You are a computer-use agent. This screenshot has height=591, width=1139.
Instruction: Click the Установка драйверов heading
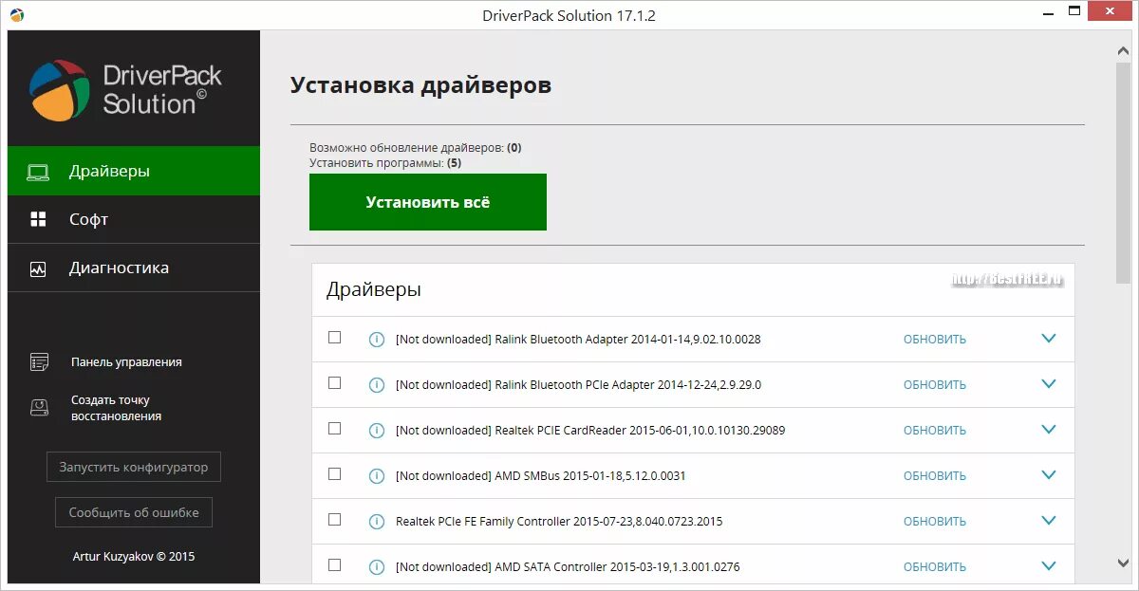click(x=420, y=85)
